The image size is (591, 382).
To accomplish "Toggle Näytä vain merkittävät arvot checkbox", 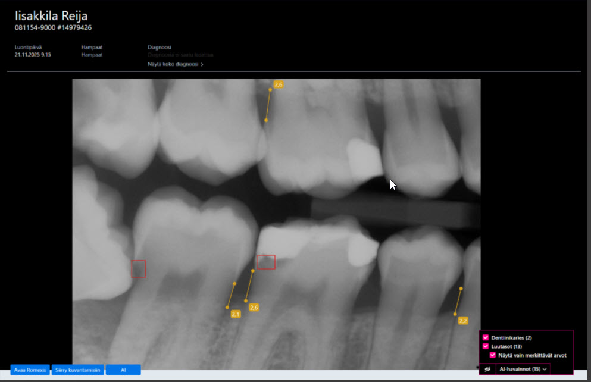I will [493, 355].
